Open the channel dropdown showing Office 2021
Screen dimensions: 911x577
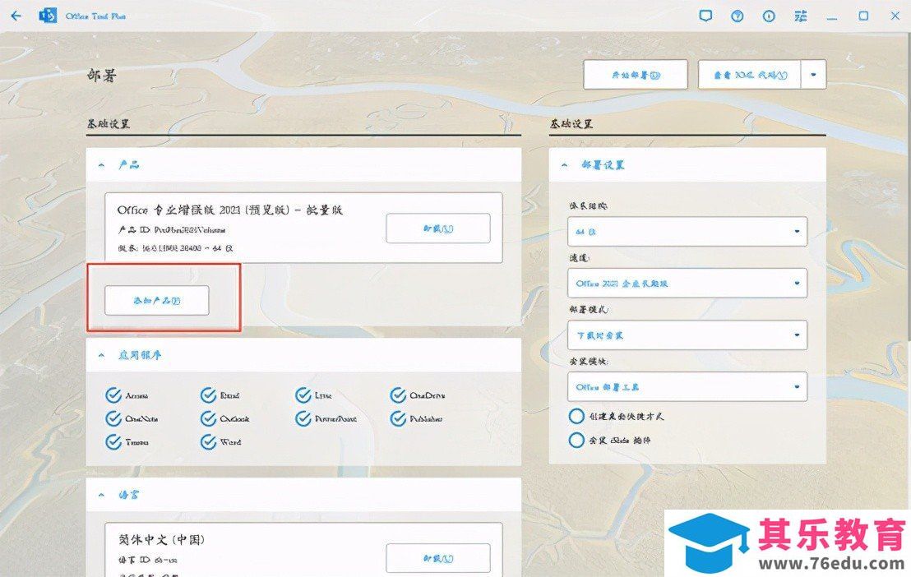pos(687,283)
